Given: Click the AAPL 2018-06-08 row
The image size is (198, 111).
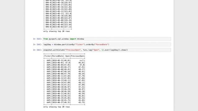Looking at the screenshot, I should pyautogui.click(x=64, y=74).
